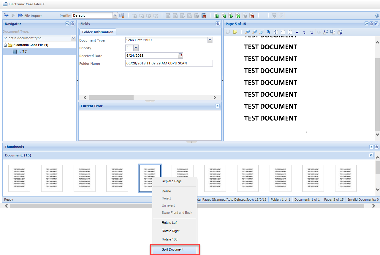Click the File Import double-arrow icon
Screen dimensions: 380x255
[20, 15]
